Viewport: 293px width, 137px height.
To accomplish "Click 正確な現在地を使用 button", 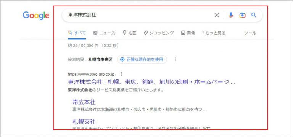I will tap(142, 59).
